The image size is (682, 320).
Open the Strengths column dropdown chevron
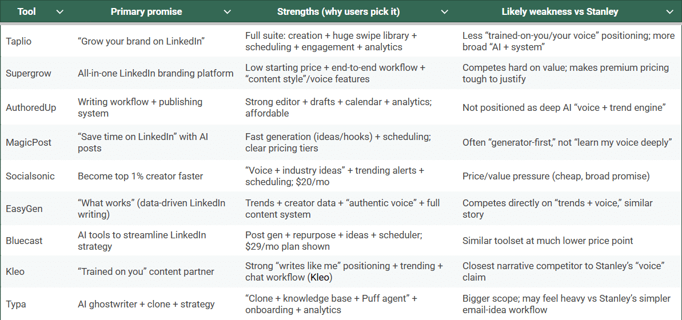point(444,11)
